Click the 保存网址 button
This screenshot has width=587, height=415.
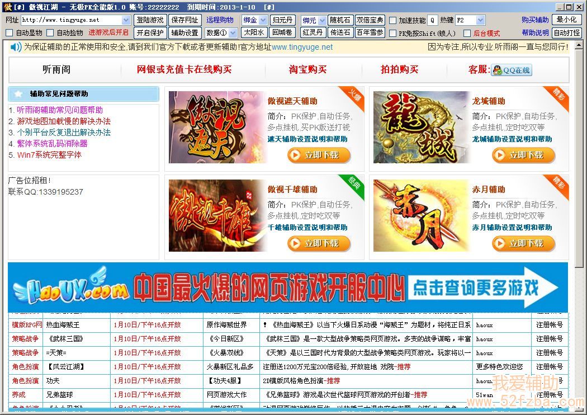point(185,20)
